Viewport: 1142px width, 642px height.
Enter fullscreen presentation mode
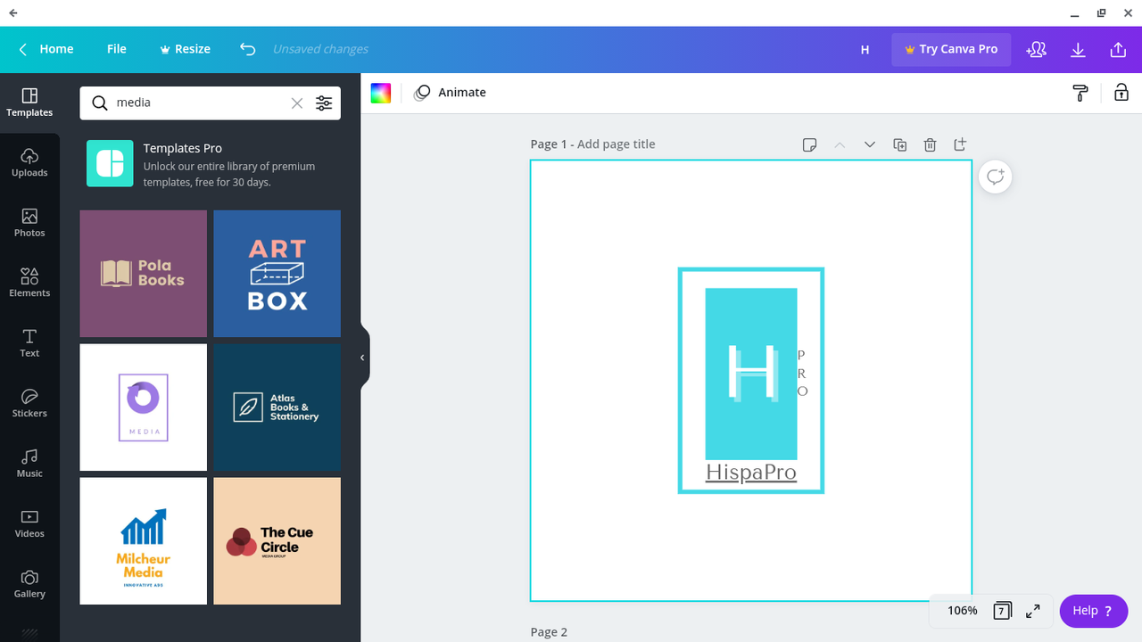point(1032,611)
